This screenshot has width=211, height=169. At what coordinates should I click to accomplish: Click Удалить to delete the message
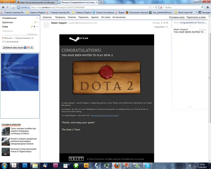click(95, 17)
